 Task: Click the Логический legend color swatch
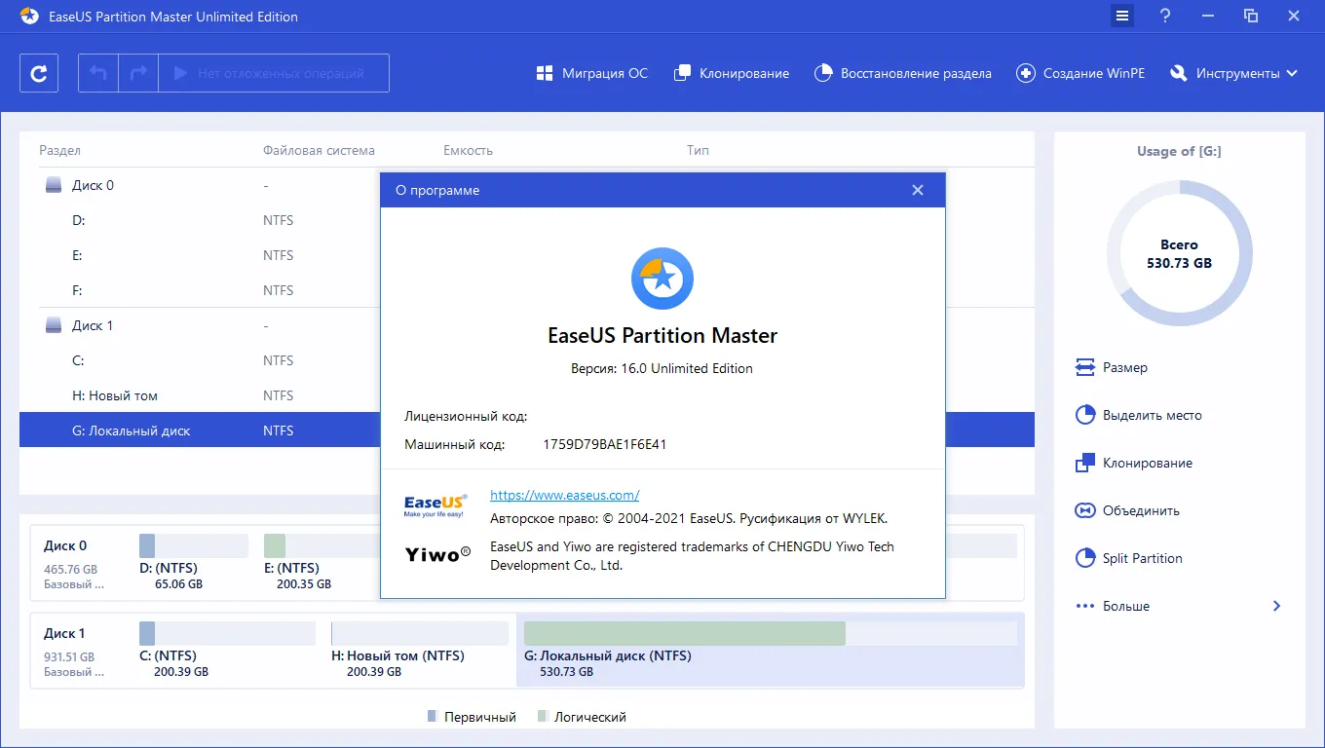pyautogui.click(x=542, y=717)
